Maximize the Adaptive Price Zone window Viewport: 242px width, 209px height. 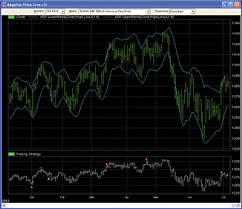pos(231,4)
